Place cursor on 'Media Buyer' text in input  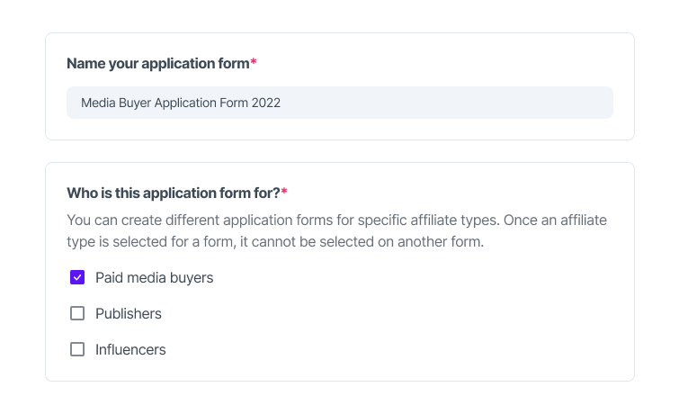tap(116, 103)
